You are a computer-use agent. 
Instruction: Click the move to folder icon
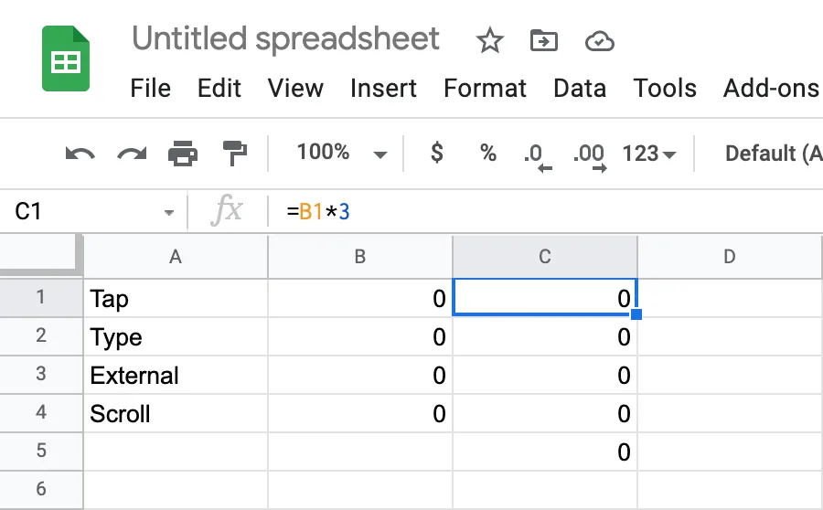pos(544,40)
